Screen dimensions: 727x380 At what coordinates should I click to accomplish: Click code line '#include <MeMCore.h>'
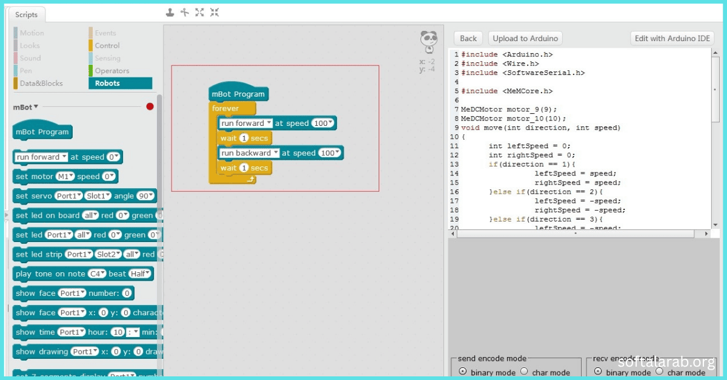click(507, 91)
